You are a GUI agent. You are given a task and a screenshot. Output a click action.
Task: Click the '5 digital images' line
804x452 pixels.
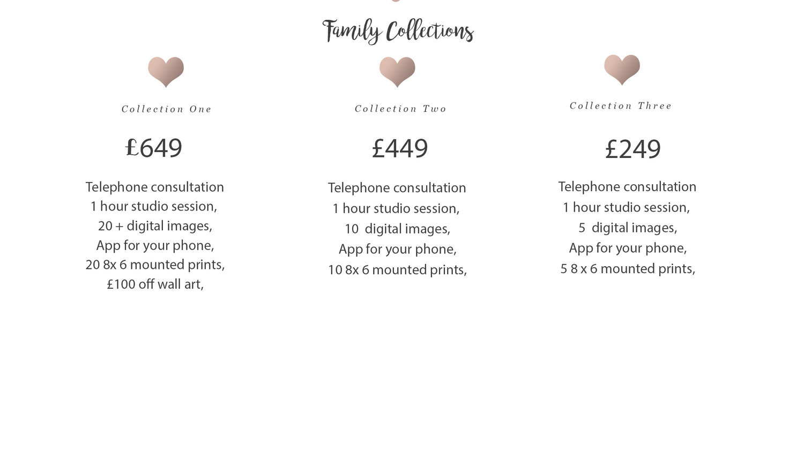pyautogui.click(x=628, y=228)
